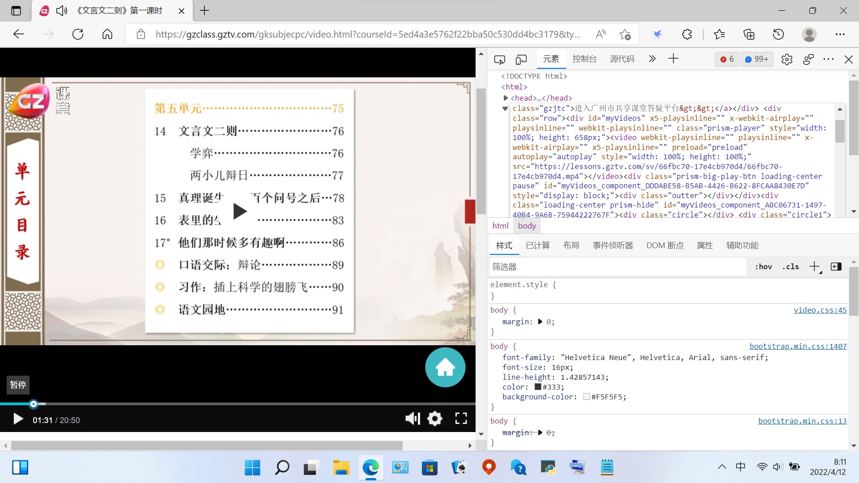Toggle device emulation icon in DevTools
This screenshot has width=859, height=483.
point(521,59)
